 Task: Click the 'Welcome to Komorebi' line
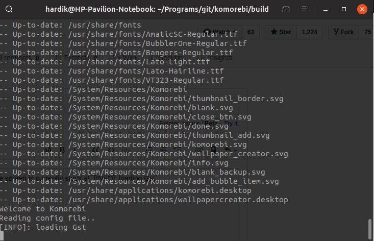click(43, 209)
